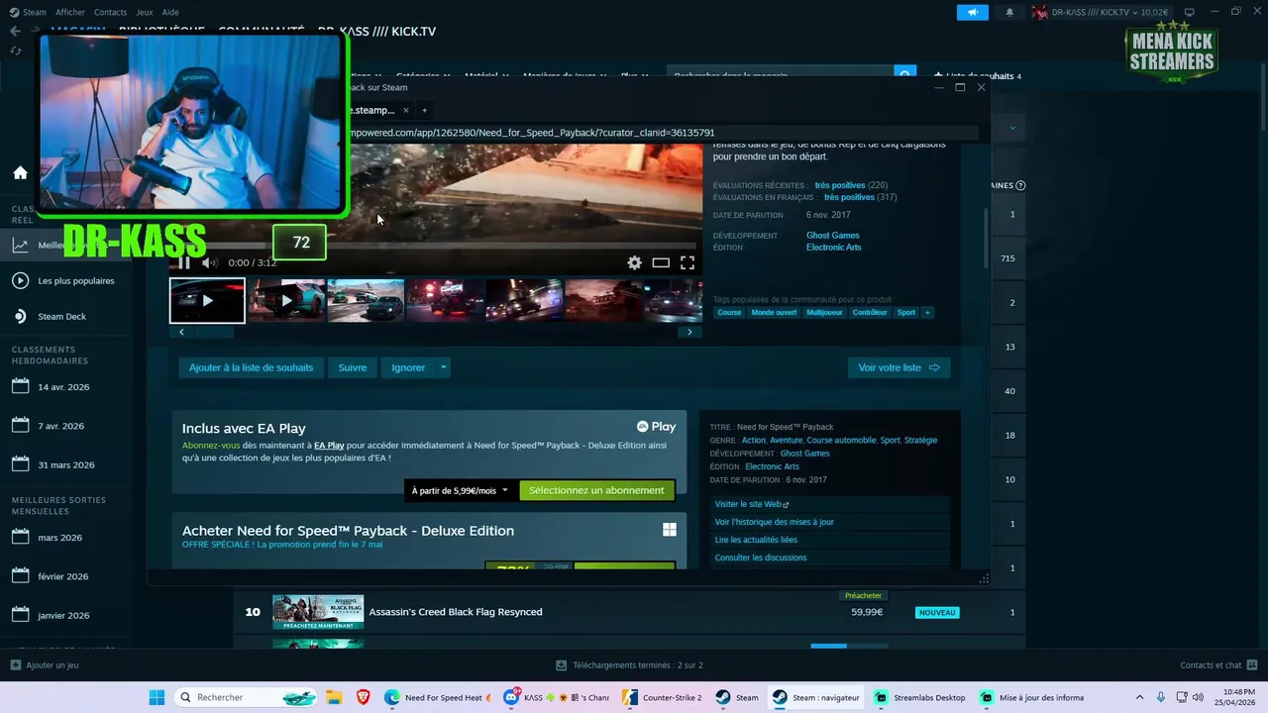
Task: Open Jeux menu
Action: click(x=144, y=12)
